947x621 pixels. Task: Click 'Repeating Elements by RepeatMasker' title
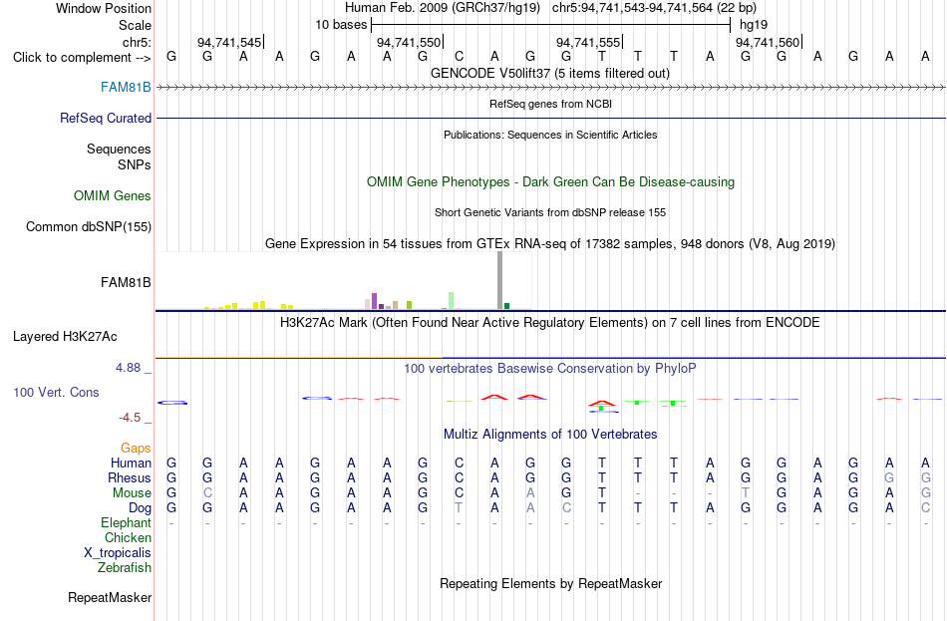551,583
